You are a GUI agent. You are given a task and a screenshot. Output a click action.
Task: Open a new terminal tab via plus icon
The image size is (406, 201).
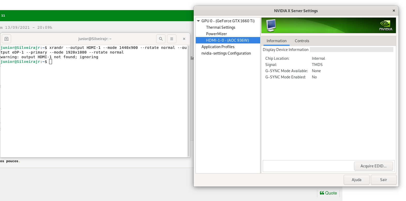[x=6, y=39]
